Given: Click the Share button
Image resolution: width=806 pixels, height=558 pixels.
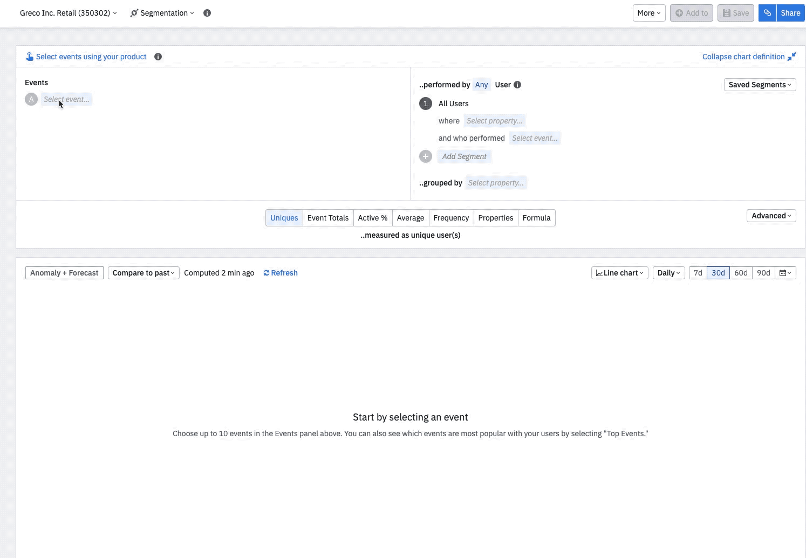Looking at the screenshot, I should (x=790, y=12).
